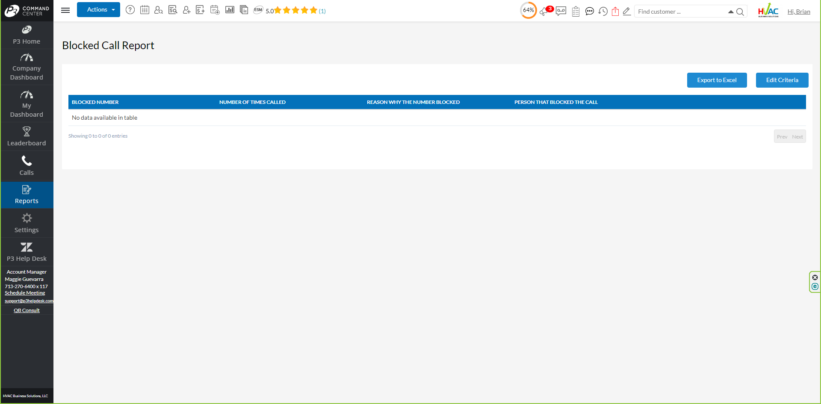Image resolution: width=821 pixels, height=404 pixels.
Task: Click the Schedule Meeting link
Action: (25, 293)
